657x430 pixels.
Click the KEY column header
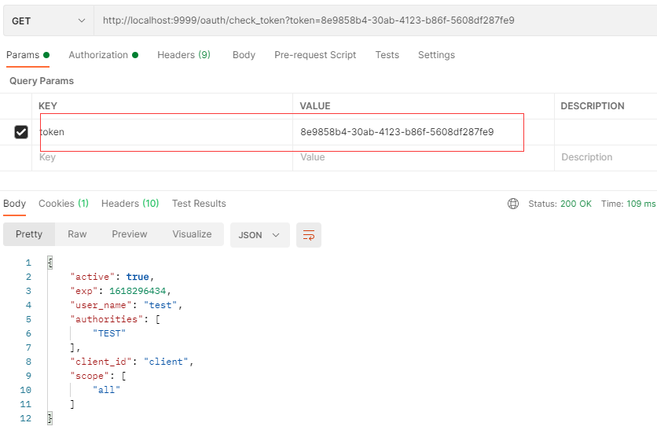[x=48, y=106]
